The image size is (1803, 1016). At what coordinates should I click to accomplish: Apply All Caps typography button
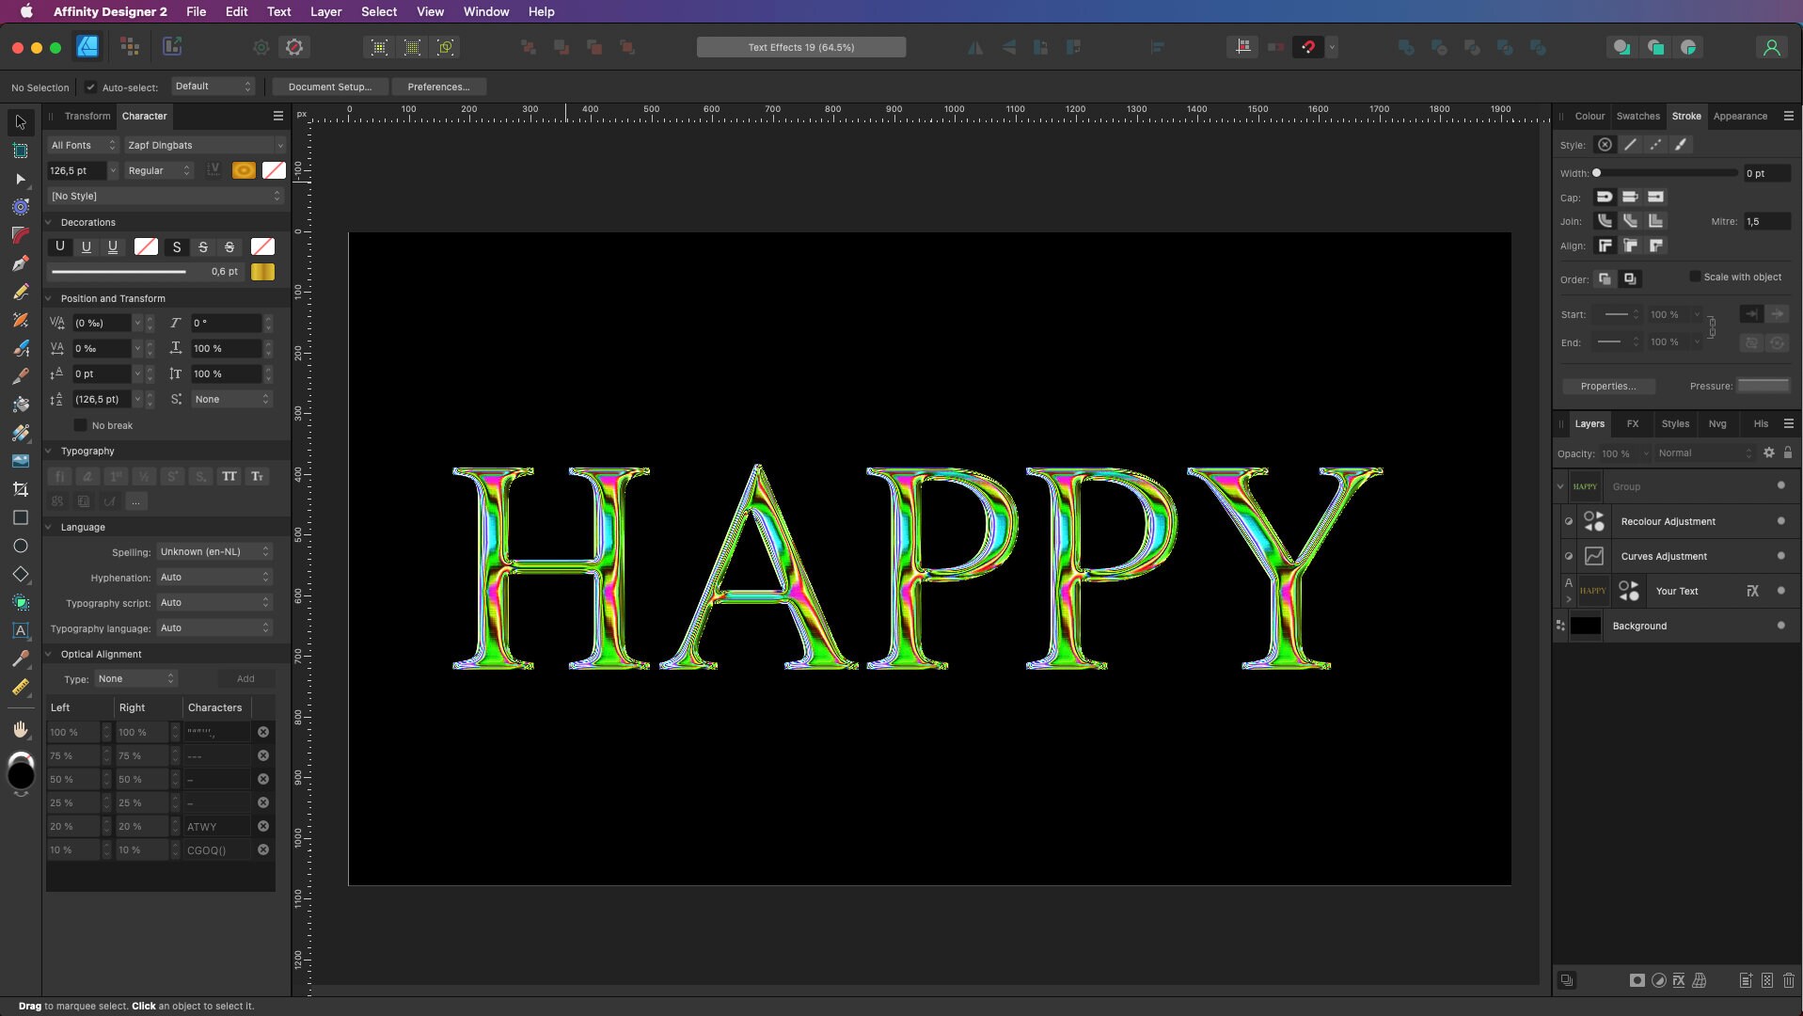(x=229, y=476)
